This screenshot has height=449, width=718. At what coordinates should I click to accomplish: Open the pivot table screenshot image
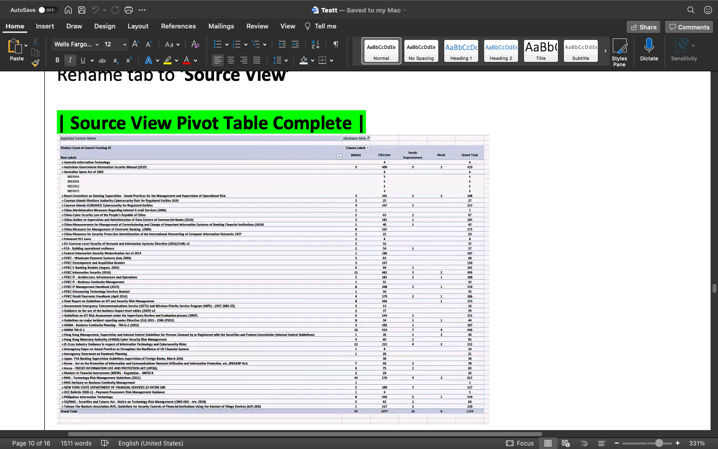[x=273, y=279]
